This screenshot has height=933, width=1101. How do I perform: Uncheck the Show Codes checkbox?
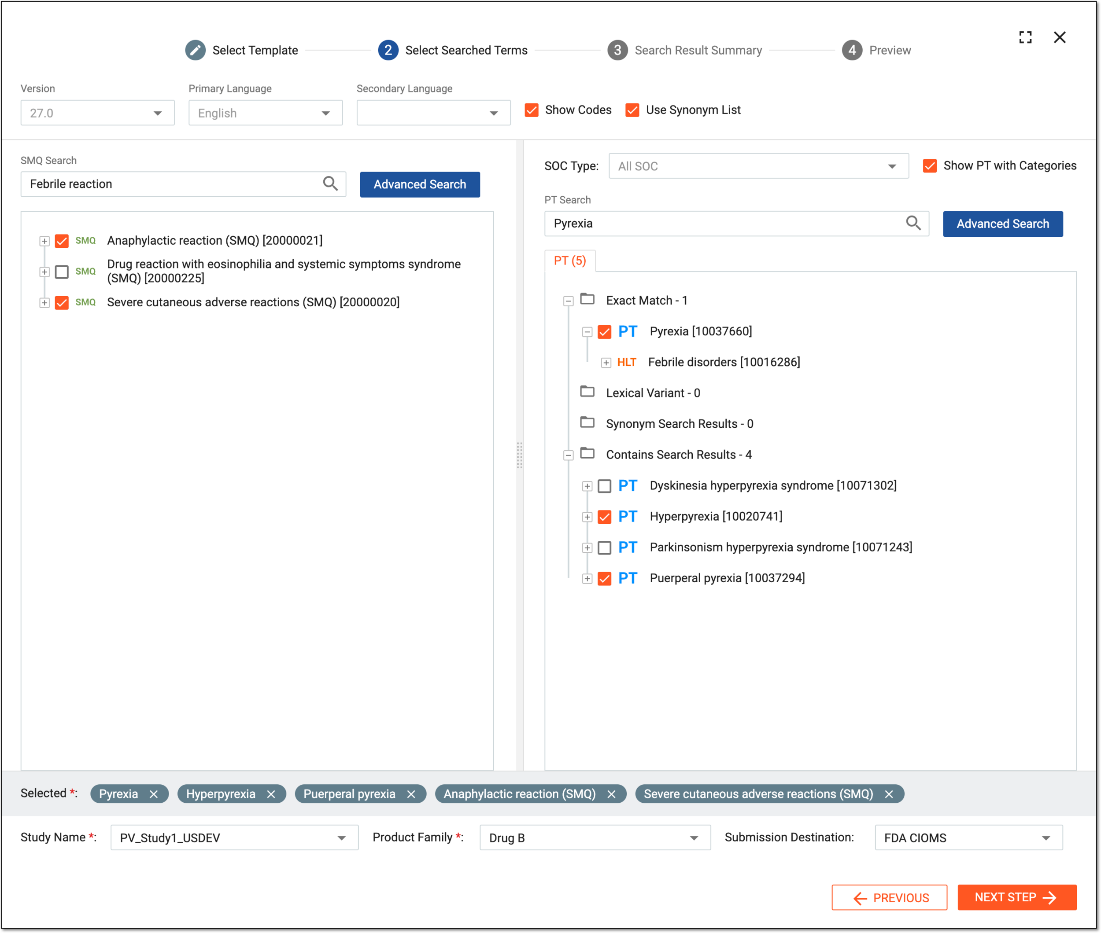coord(532,110)
